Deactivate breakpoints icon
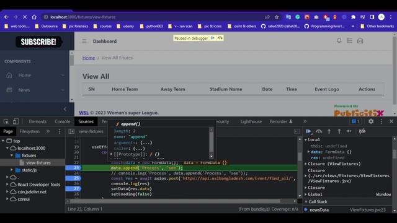 [362, 131]
